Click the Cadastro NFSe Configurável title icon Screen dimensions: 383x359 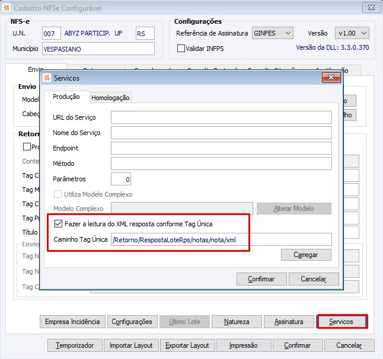tap(7, 8)
